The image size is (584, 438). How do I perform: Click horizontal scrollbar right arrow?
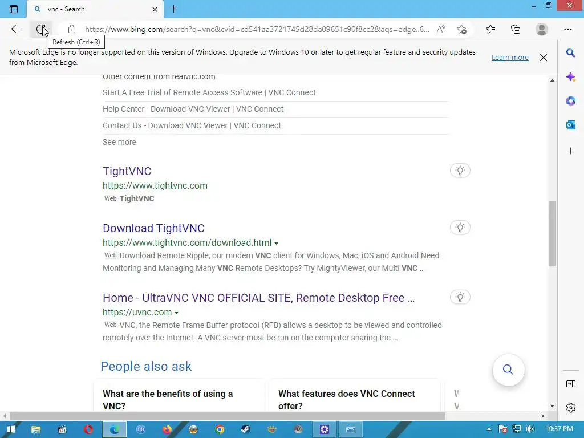pyautogui.click(x=543, y=416)
